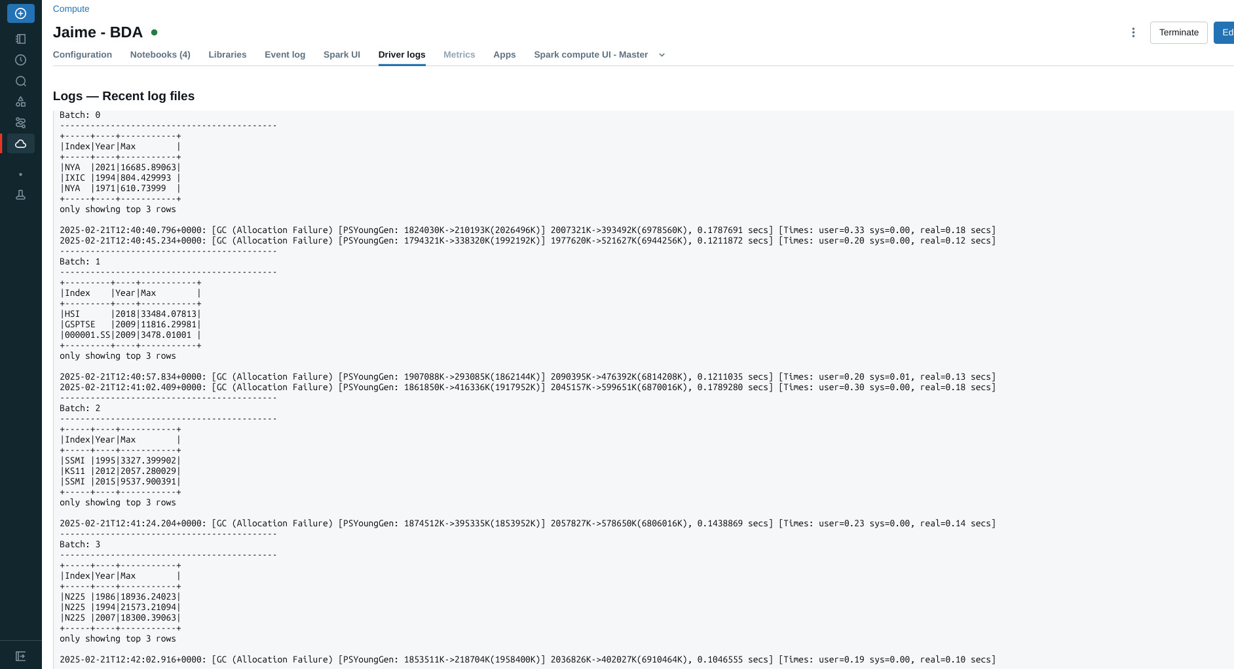Open the Recents clock icon
Image resolution: width=1234 pixels, height=669 pixels.
click(x=20, y=60)
